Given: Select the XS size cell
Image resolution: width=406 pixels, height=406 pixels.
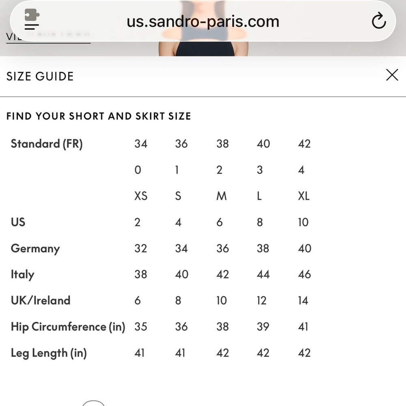Looking at the screenshot, I should pos(141,196).
